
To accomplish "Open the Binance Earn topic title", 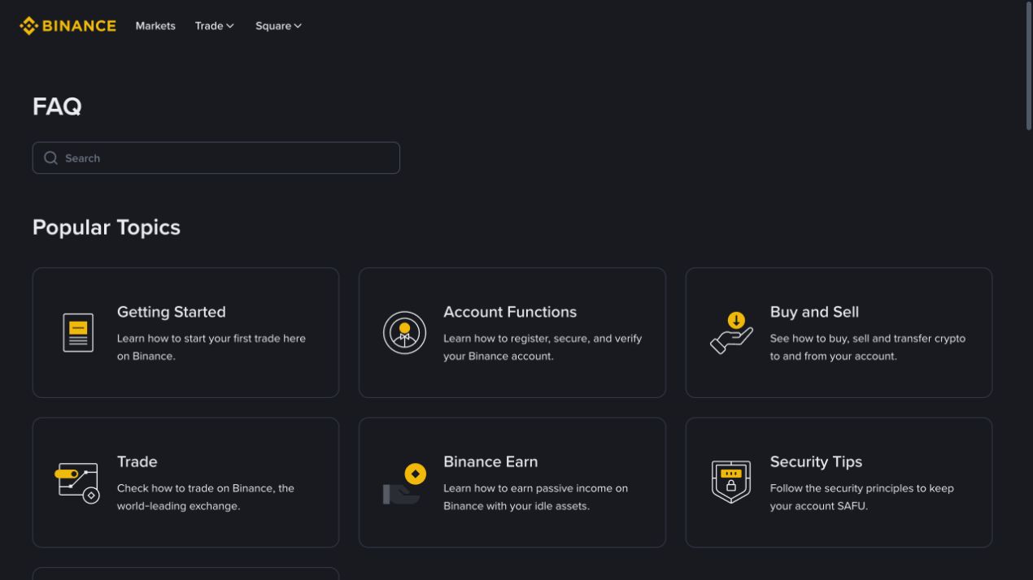I will (x=490, y=461).
